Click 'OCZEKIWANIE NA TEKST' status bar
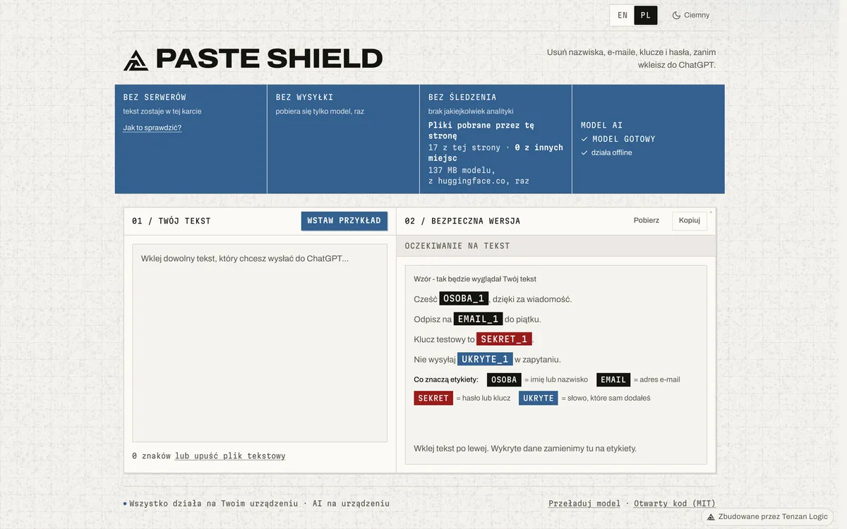This screenshot has height=529, width=847. pos(556,245)
